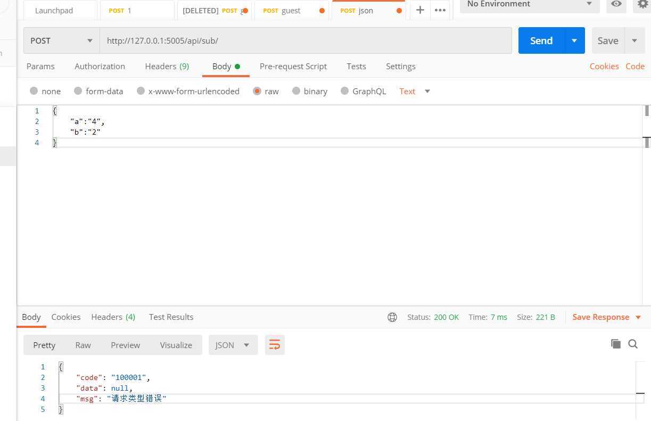
Task: Switch response view to Pretty
Action: point(44,345)
